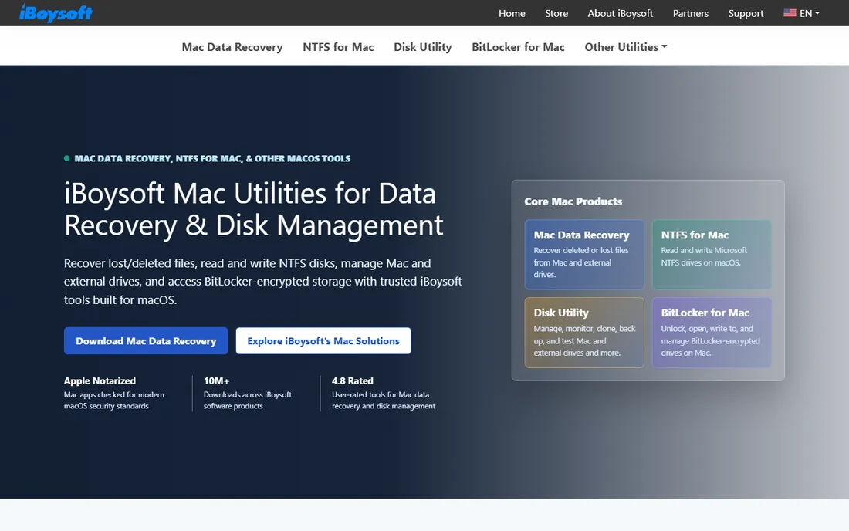Click the green-dot tagline above headline

[208, 158]
